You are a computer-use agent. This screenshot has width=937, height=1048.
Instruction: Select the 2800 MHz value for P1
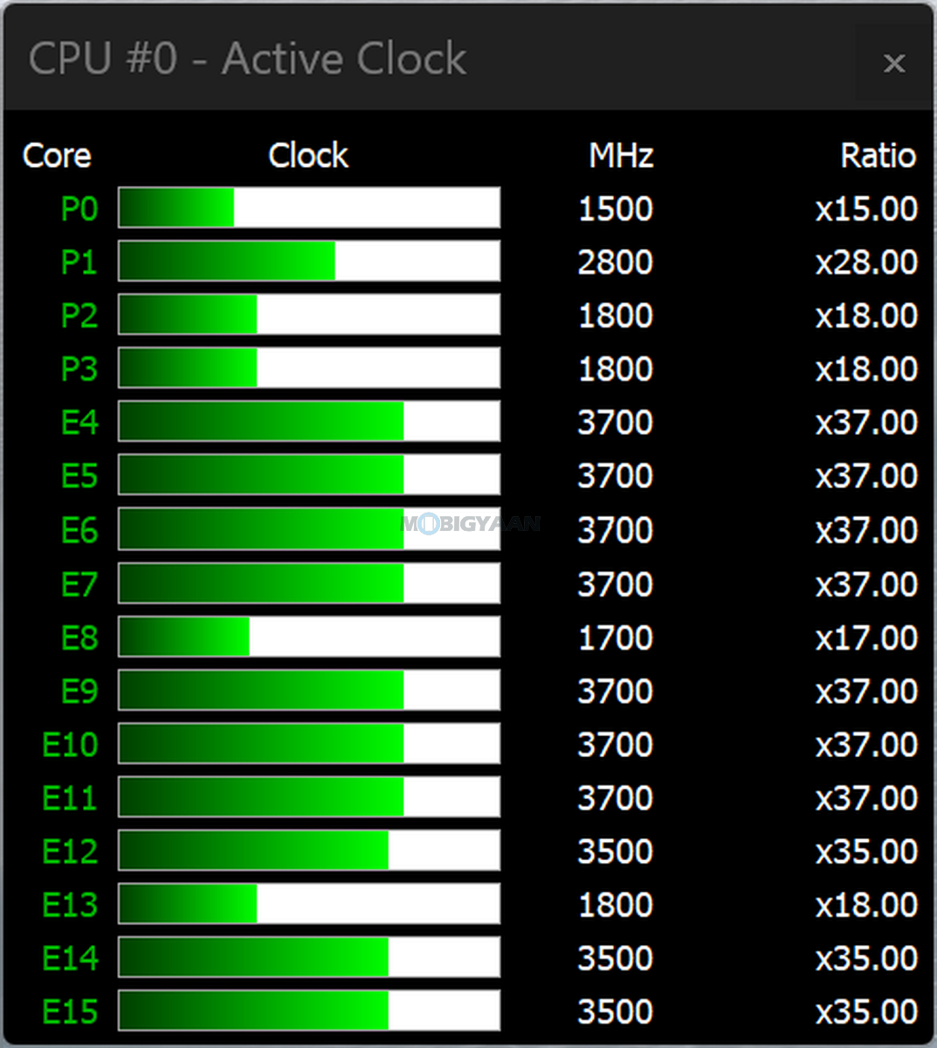616,262
